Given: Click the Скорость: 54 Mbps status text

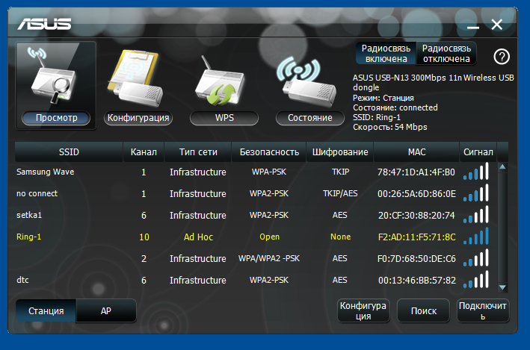Looking at the screenshot, I should point(390,127).
